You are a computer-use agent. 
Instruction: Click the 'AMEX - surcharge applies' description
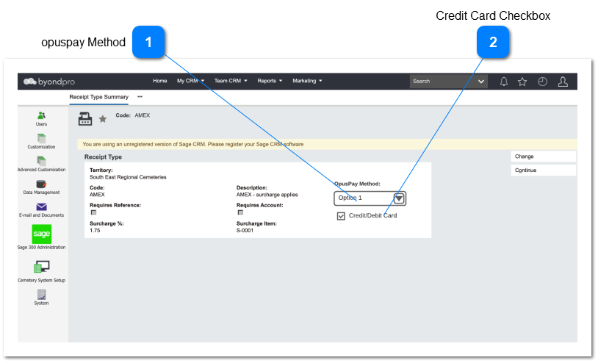pyautogui.click(x=267, y=195)
